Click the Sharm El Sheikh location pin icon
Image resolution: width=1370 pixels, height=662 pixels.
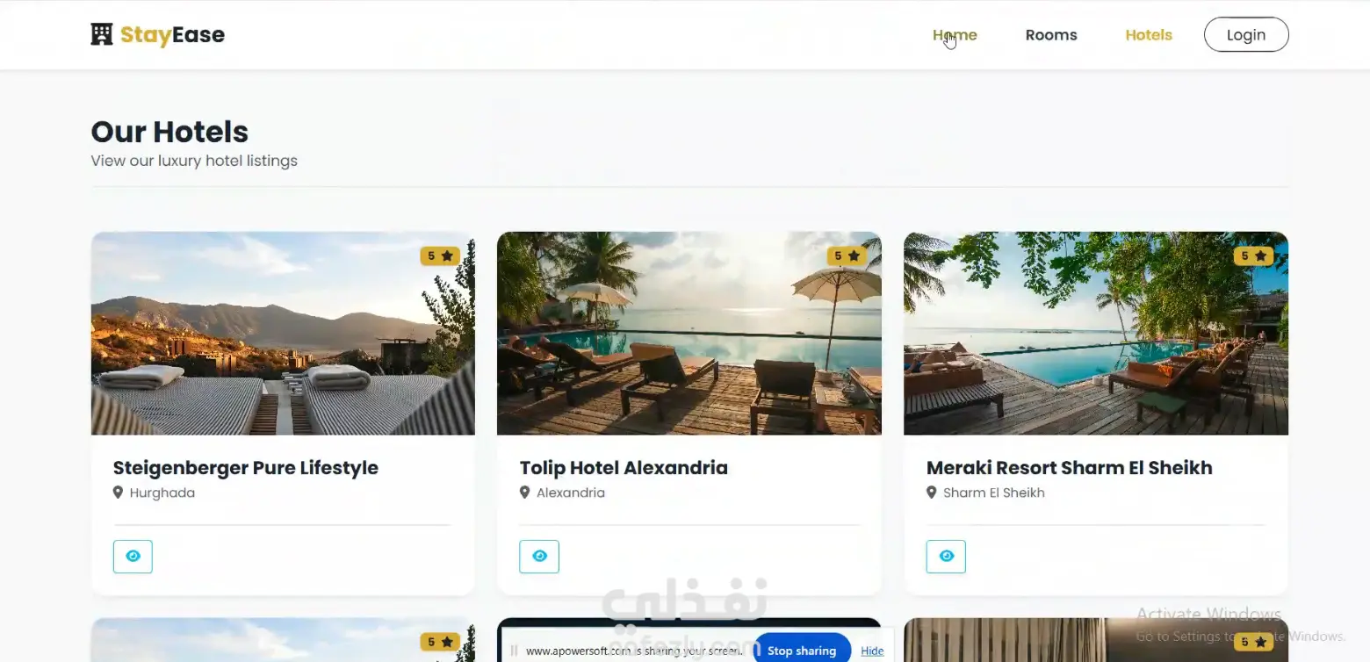point(931,493)
